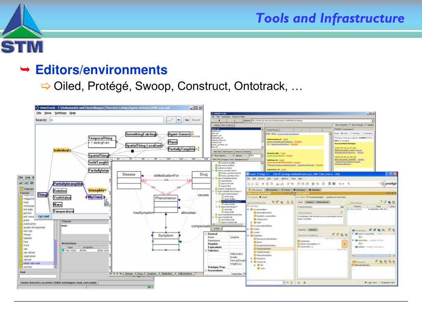Select the Phenomenon class box in the diagram
The height and width of the screenshot is (316, 422).
click(x=166, y=204)
